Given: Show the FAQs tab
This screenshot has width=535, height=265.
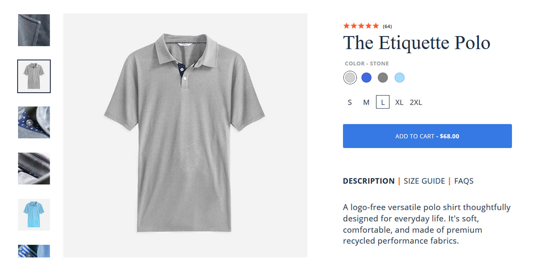Looking at the screenshot, I should click(x=464, y=181).
